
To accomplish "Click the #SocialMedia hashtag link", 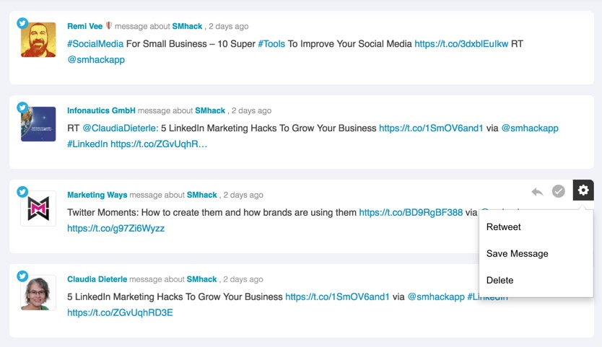I will coord(95,44).
